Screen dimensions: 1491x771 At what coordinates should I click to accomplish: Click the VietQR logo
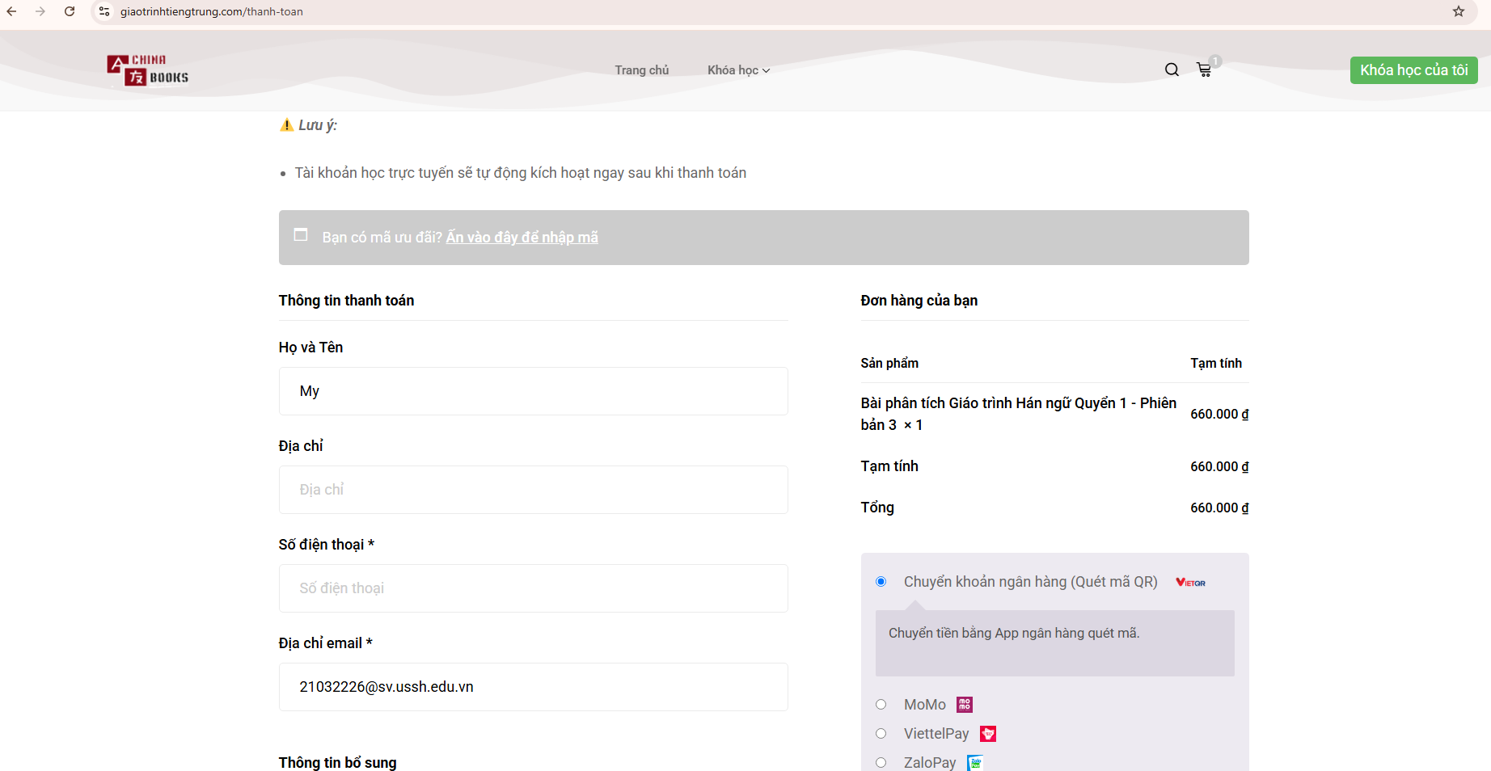tap(1189, 582)
